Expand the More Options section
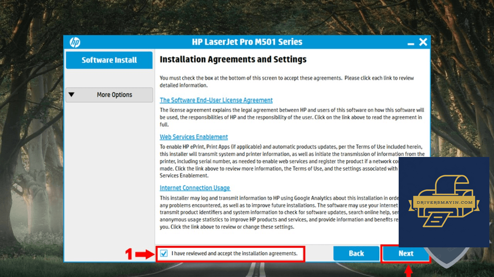 pos(109,95)
